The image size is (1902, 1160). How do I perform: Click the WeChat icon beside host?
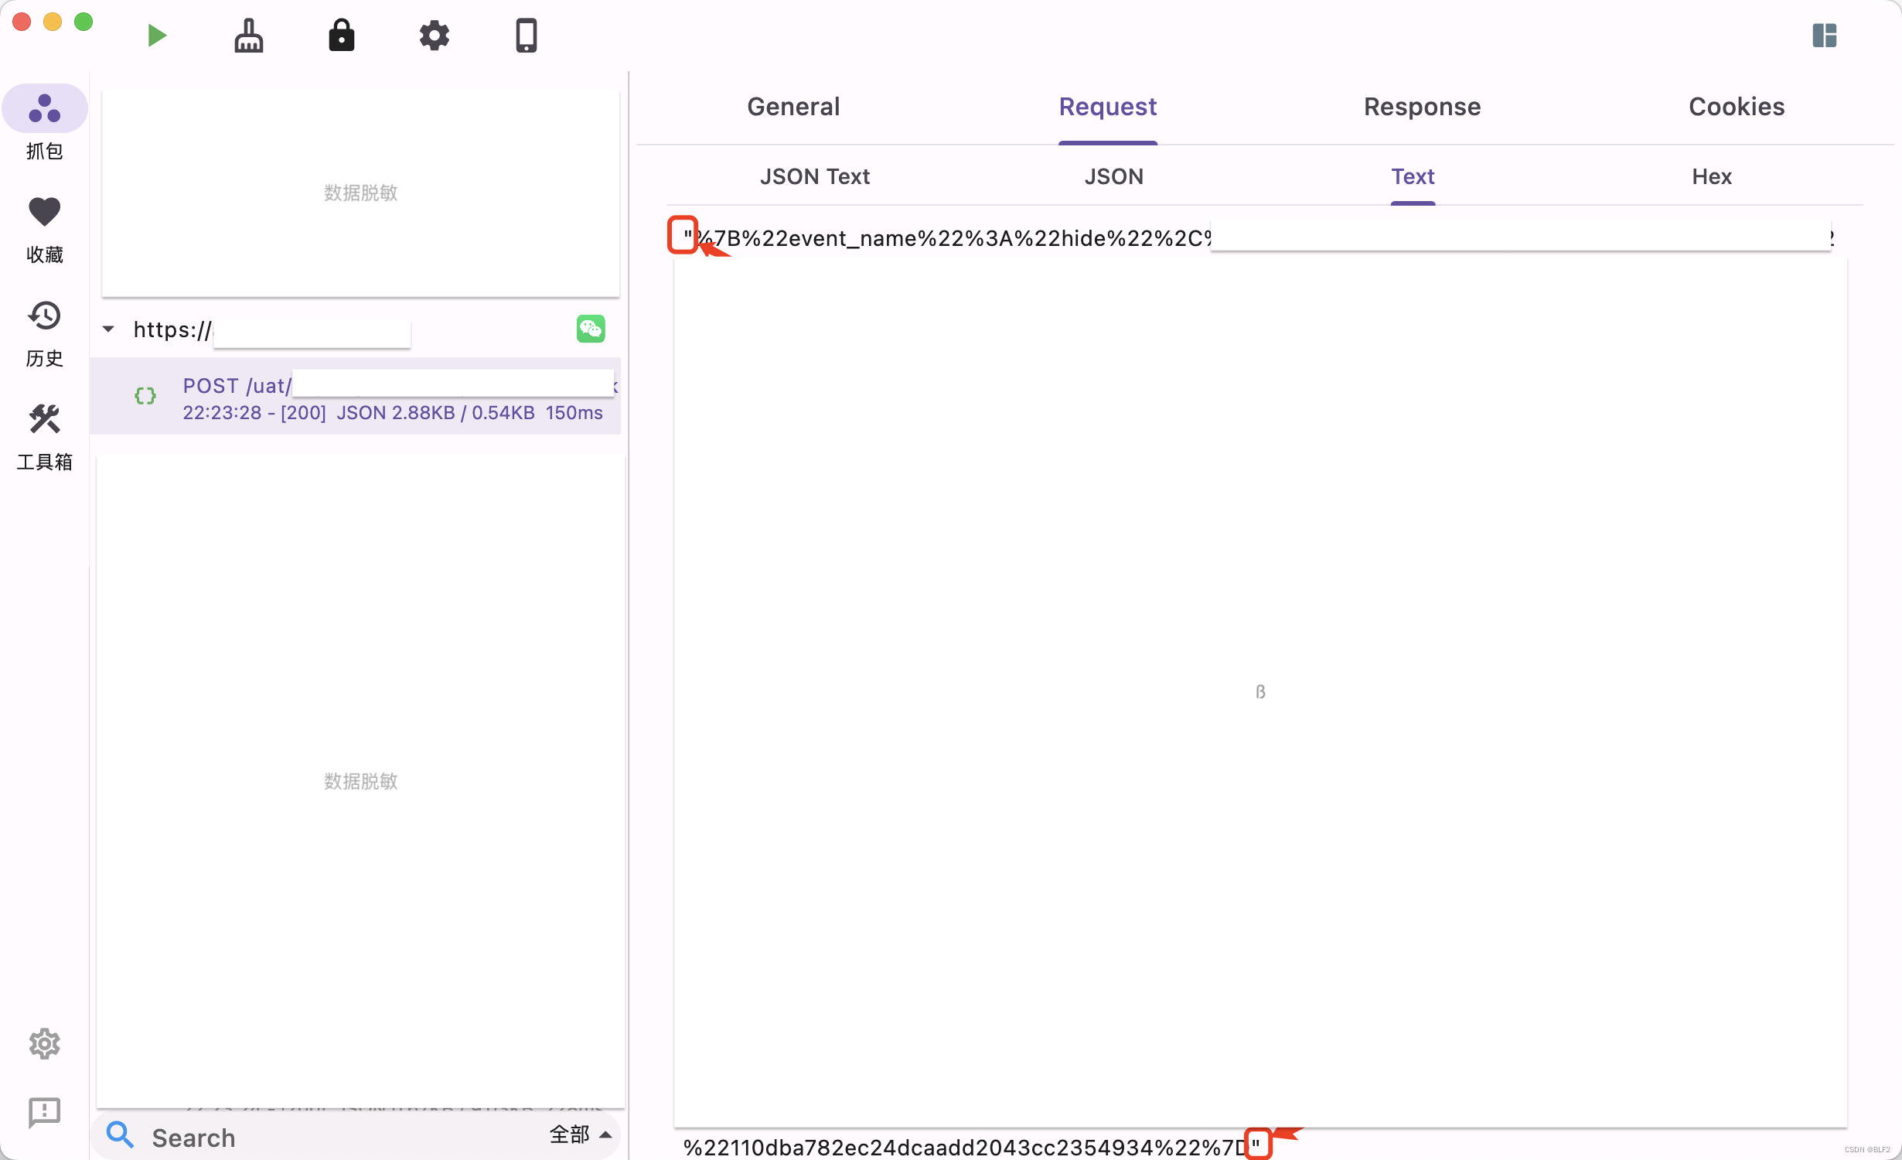591,329
